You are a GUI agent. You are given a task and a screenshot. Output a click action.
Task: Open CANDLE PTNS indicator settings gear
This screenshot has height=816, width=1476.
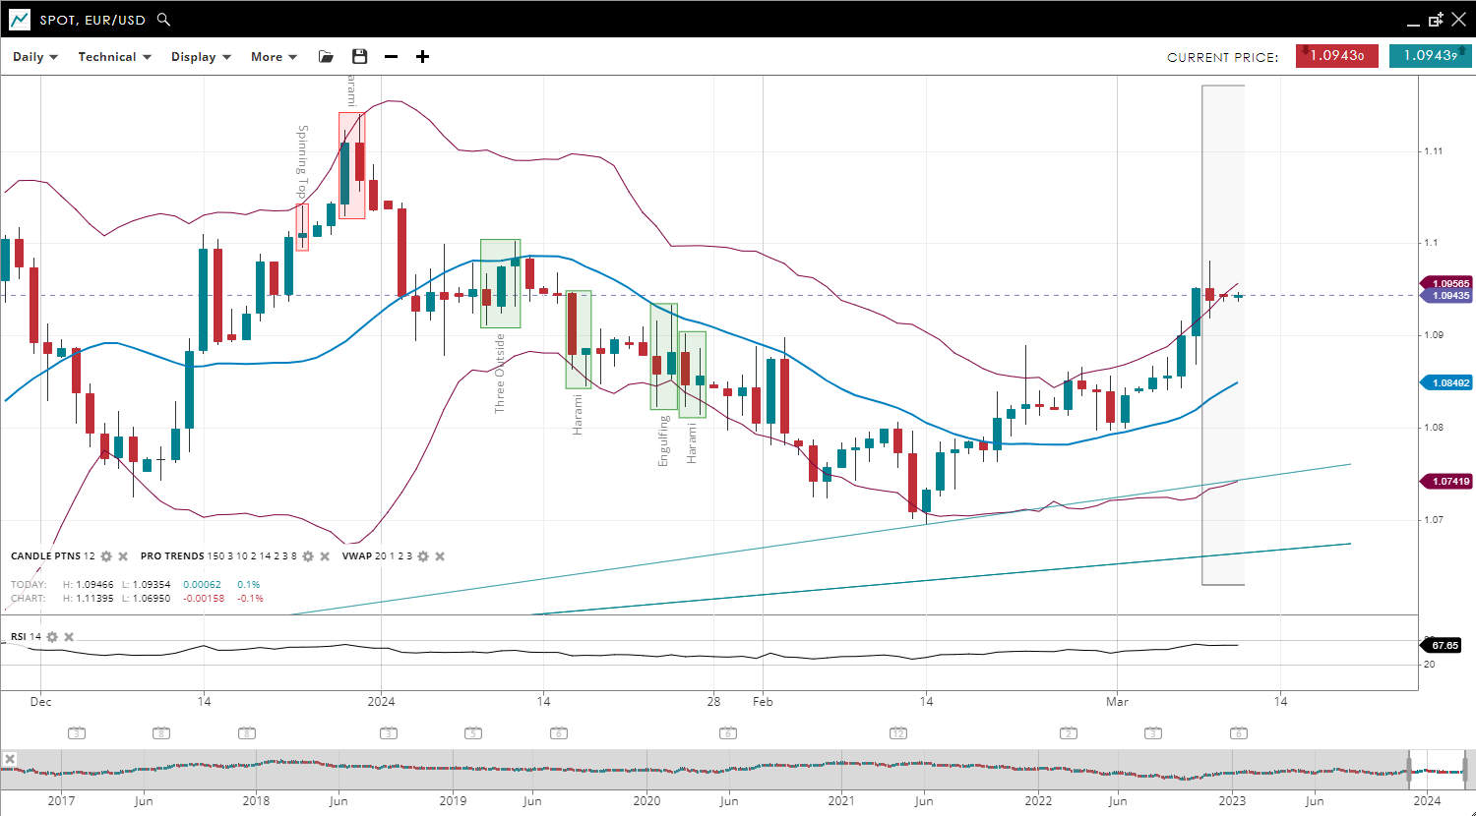coord(106,556)
